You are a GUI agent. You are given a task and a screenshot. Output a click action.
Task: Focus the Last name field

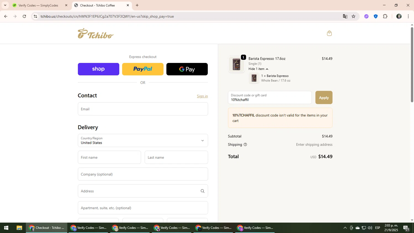click(176, 157)
